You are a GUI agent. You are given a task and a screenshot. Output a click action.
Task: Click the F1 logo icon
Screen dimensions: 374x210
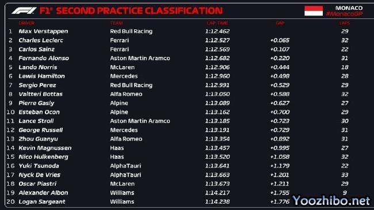pos(24,10)
